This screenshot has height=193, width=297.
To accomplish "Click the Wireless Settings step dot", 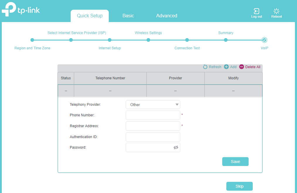I will click(x=148, y=40).
